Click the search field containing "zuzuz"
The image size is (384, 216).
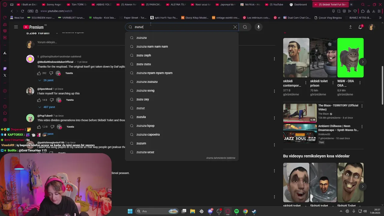pyautogui.click(x=182, y=27)
